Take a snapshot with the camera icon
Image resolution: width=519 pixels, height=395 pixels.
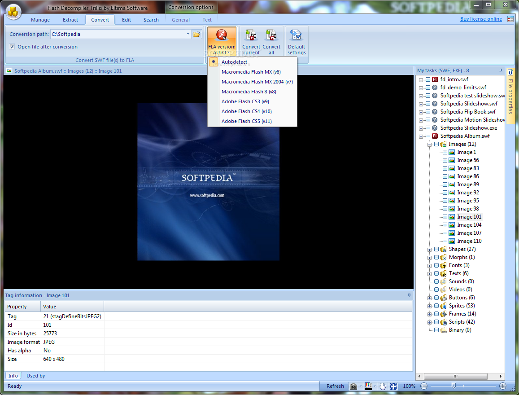click(x=353, y=386)
